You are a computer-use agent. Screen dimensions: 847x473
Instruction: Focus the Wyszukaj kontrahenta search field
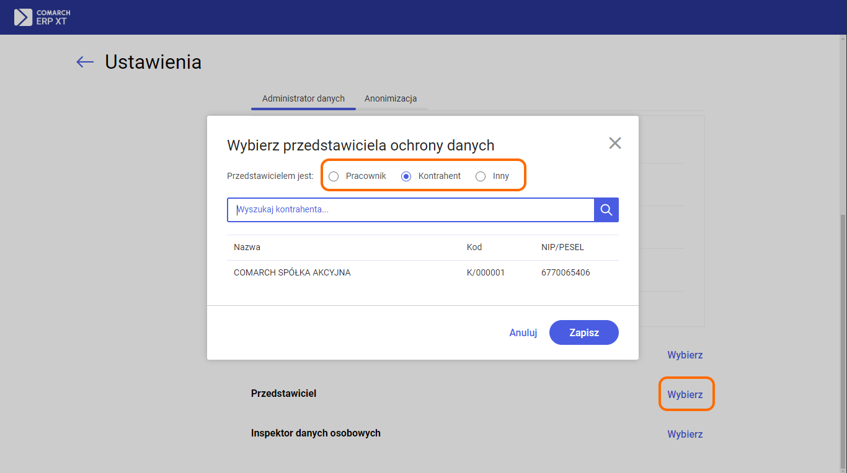[x=410, y=210]
